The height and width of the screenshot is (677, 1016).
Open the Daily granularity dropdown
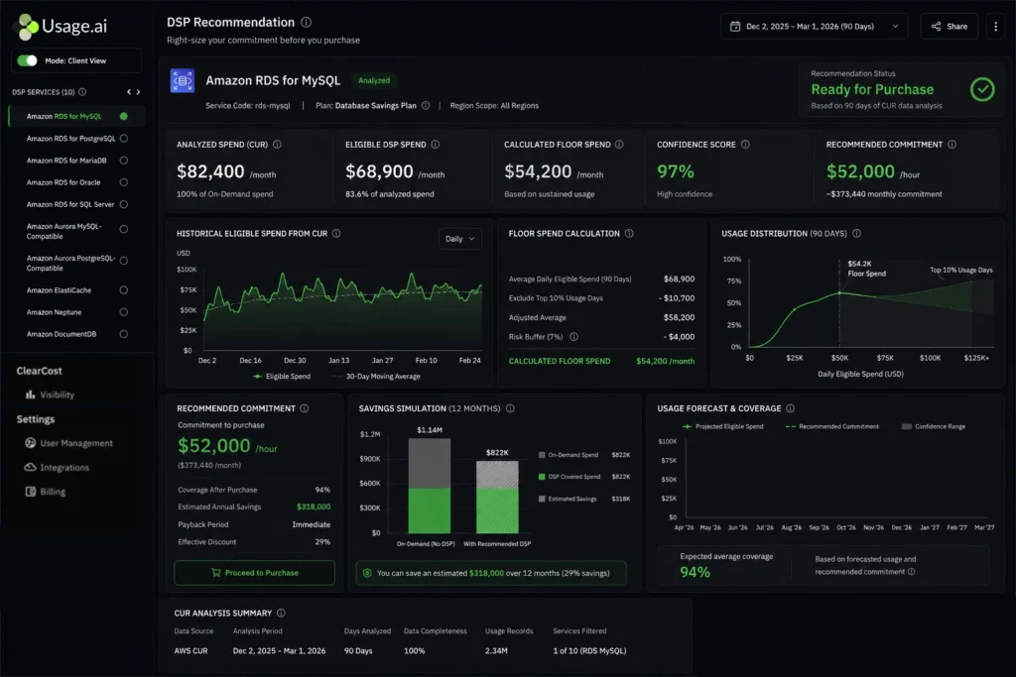[x=460, y=239]
